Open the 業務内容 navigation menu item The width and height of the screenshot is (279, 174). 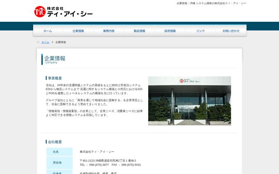coord(109,31)
